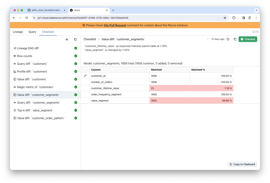Open Lineage DAG diff check
This screenshot has height=183, width=270.
[45, 48]
